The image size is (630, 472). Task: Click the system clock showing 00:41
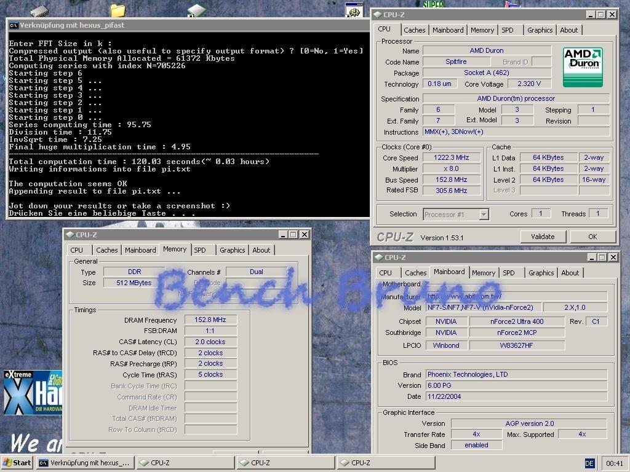[615, 463]
